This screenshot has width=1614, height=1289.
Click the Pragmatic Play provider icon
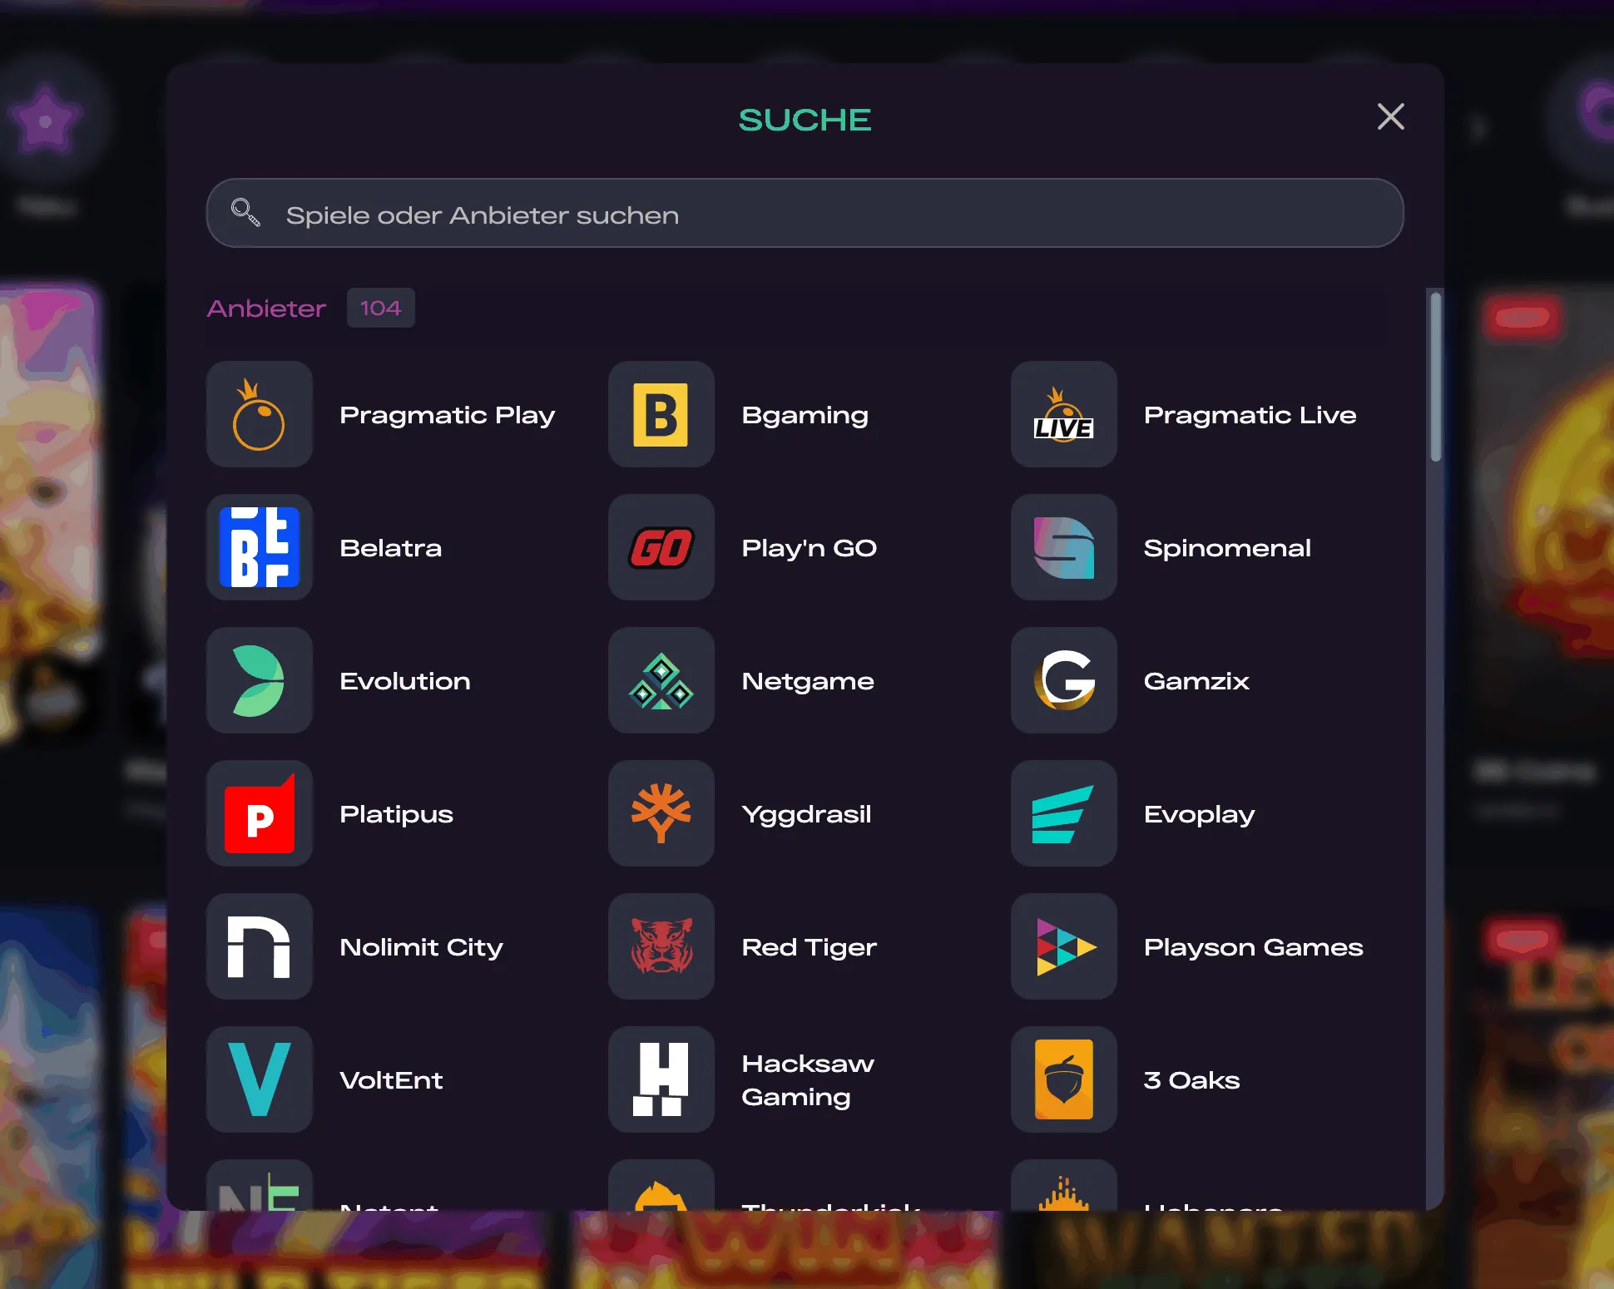pos(259,414)
